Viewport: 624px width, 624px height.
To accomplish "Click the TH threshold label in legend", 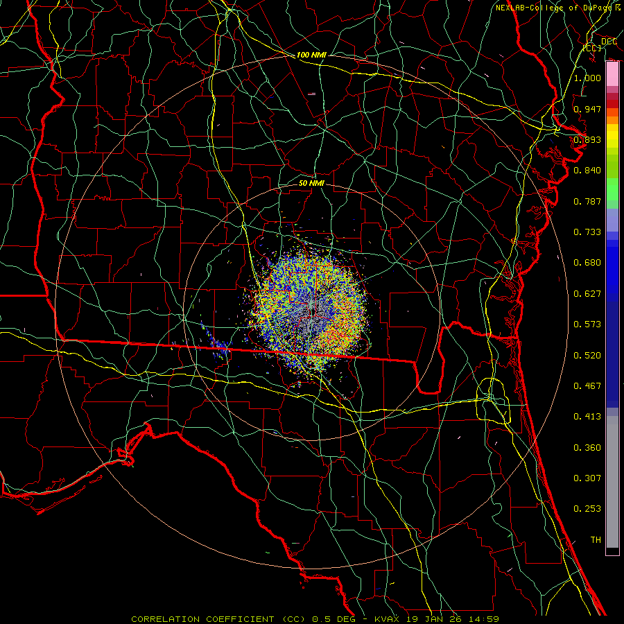I will (x=596, y=540).
